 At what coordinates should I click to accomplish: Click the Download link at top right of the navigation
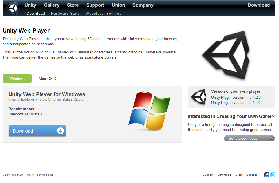coord(259,5)
